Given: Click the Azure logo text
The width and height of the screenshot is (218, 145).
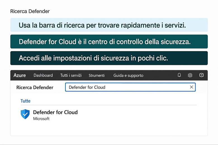Looking at the screenshot, I should click(20, 75).
